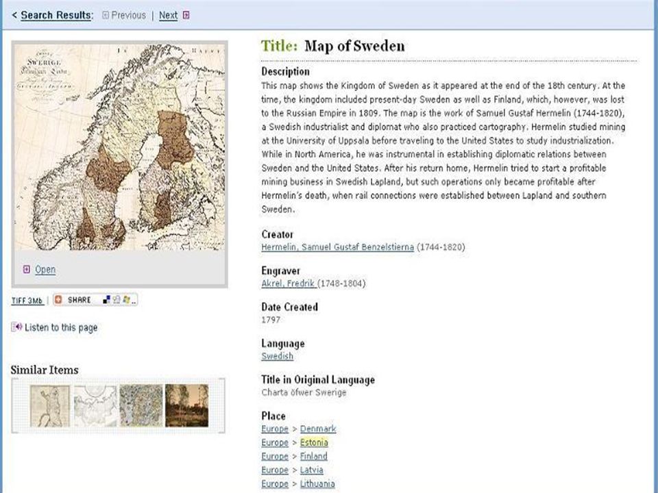Click the Latvia place link
Viewport: 658px width, 493px height.
coord(311,470)
